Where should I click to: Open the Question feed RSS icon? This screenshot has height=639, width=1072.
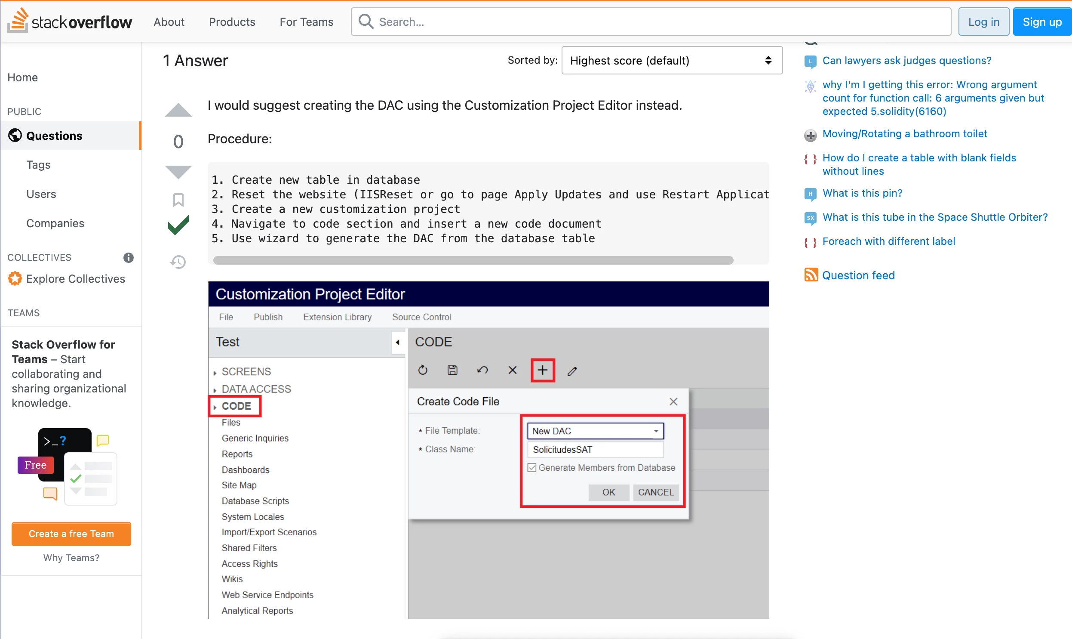pos(811,275)
